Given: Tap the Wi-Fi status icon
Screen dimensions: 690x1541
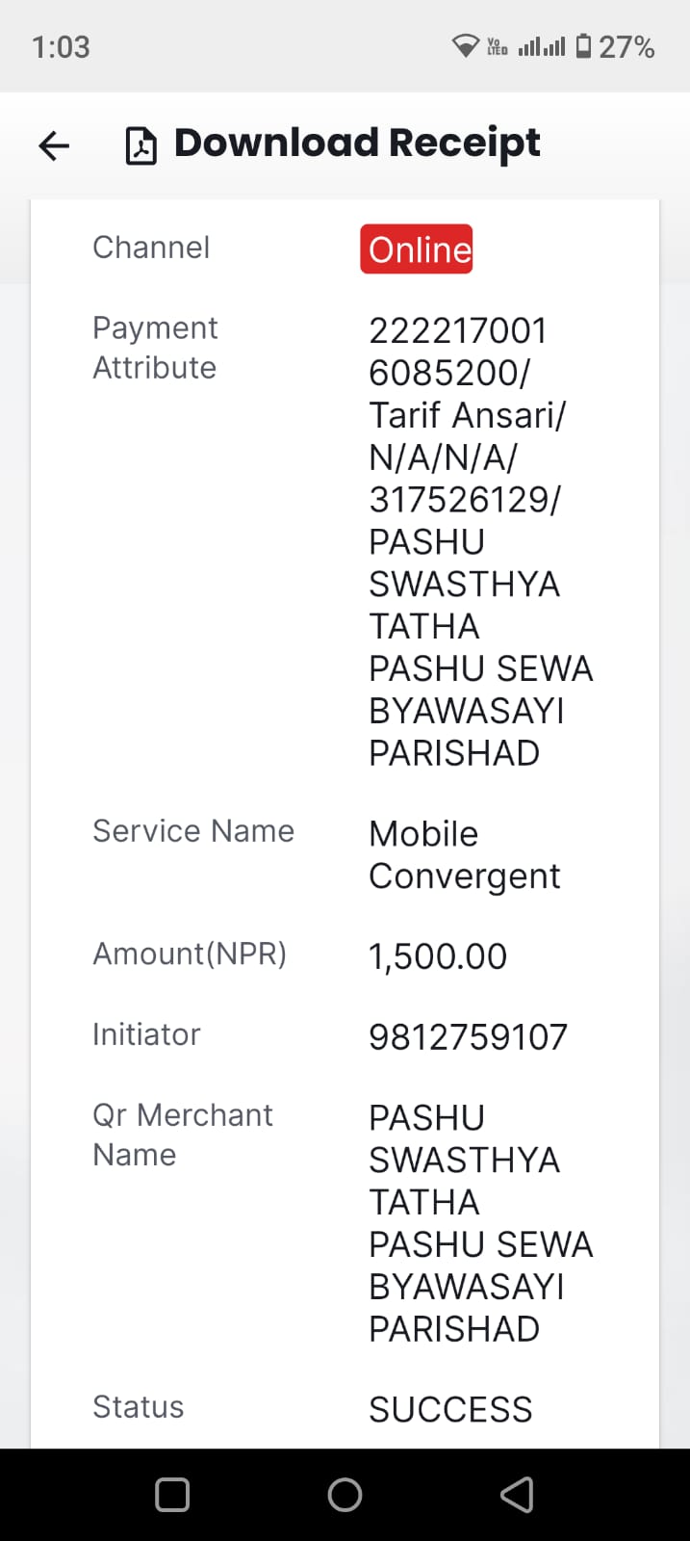Looking at the screenshot, I should tap(466, 46).
